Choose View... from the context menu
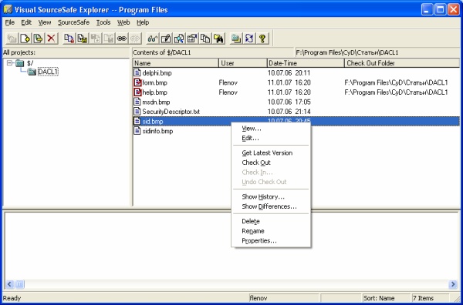The width and height of the screenshot is (463, 305). coord(271,128)
